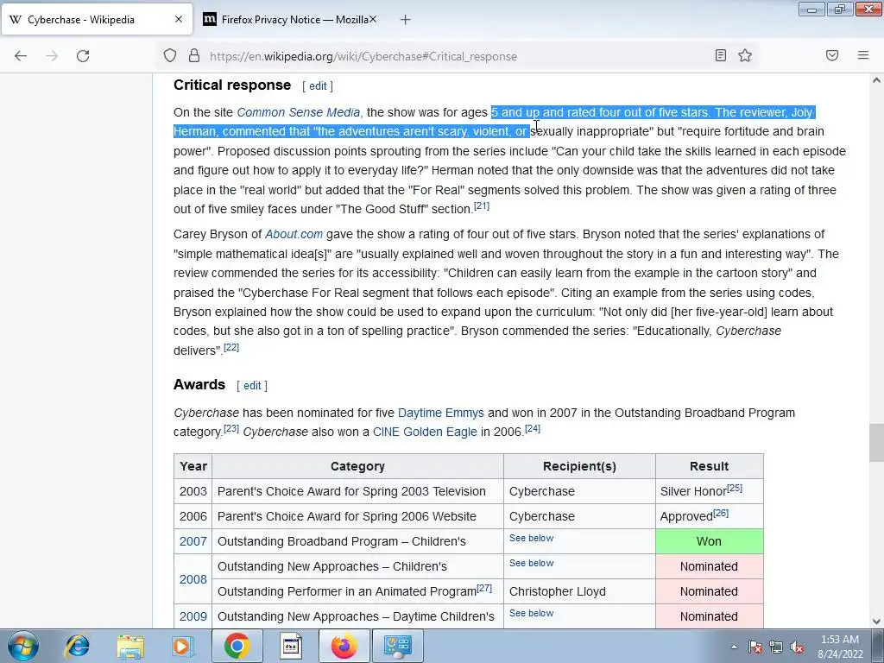Edit the Critical response section
The width and height of the screenshot is (884, 663).
(x=318, y=86)
